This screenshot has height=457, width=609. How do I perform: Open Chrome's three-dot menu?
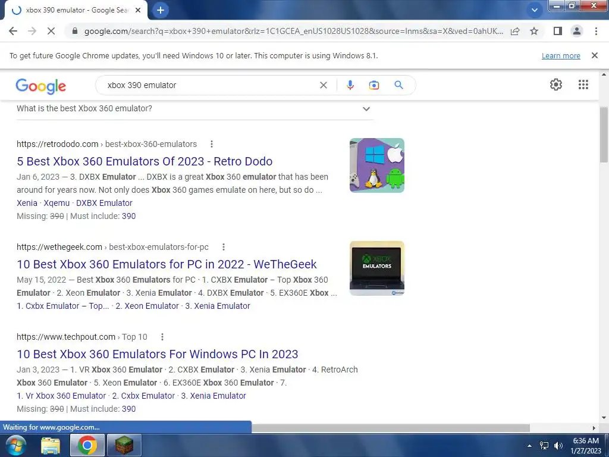[596, 31]
